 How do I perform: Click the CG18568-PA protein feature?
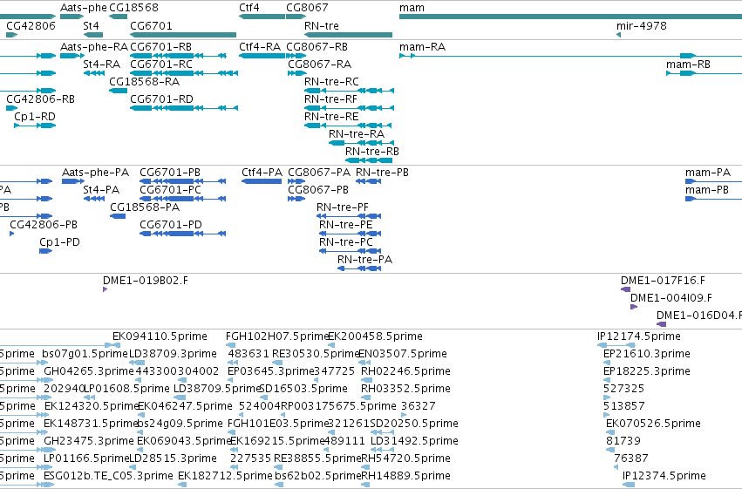118,216
